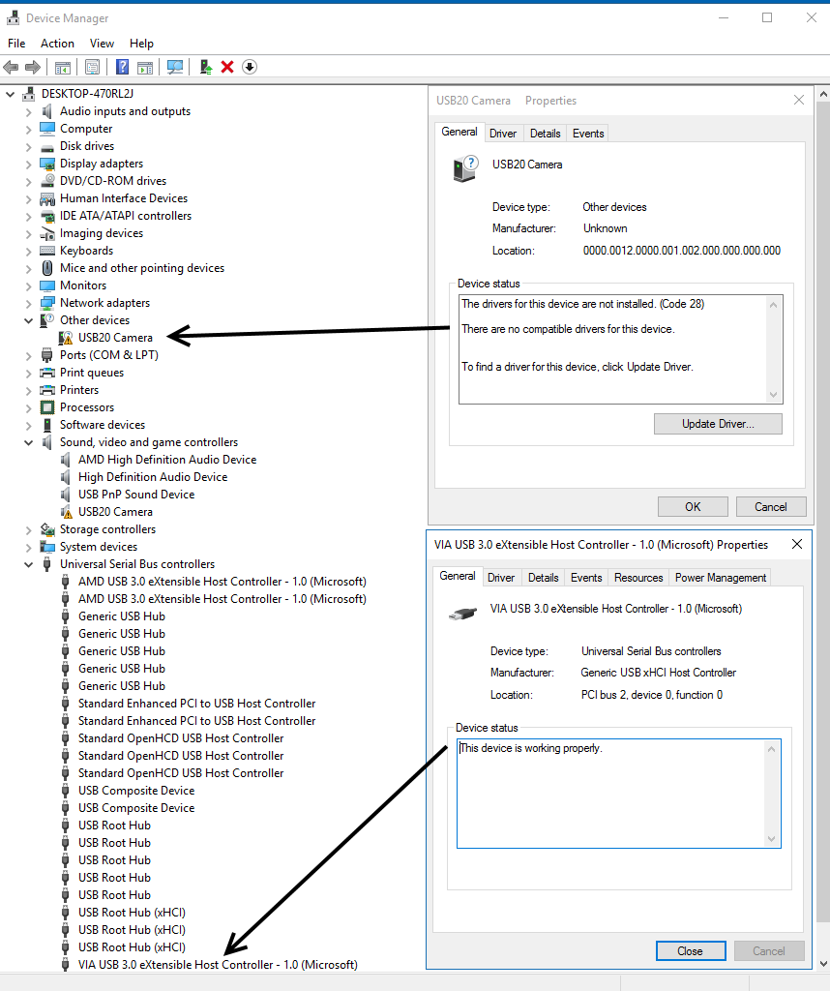Click the mouse icon for pointing devices

[x=47, y=268]
